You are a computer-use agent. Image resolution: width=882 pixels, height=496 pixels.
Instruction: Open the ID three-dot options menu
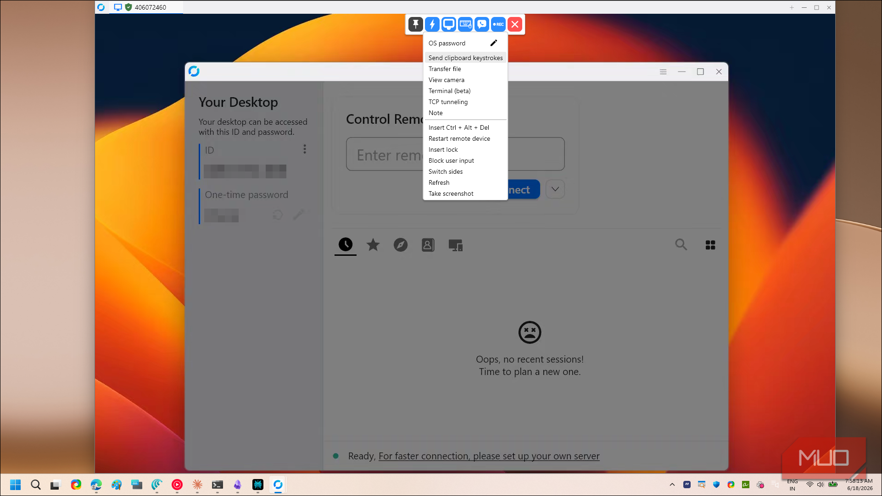click(x=305, y=149)
